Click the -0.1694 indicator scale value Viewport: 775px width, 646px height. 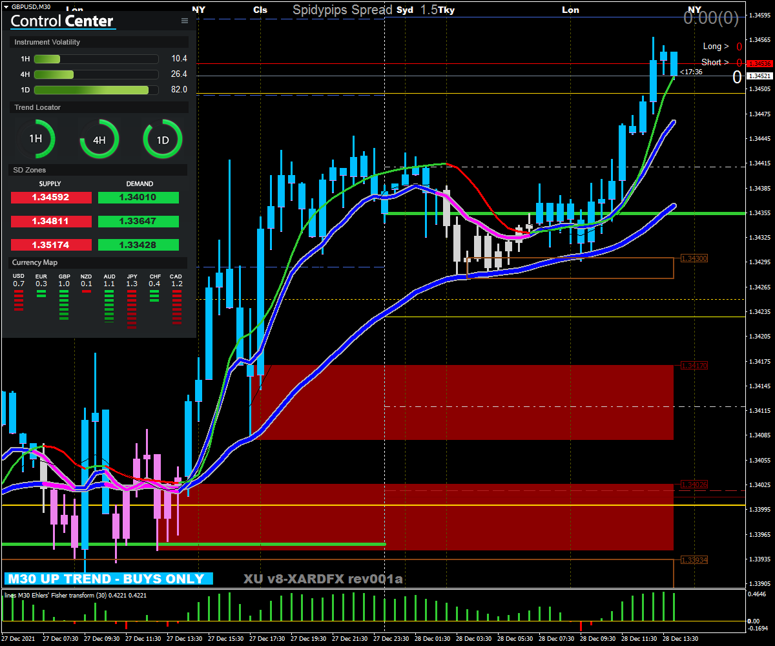(x=757, y=628)
